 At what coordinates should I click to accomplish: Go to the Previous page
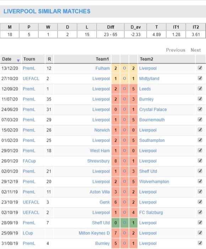point(176,50)
